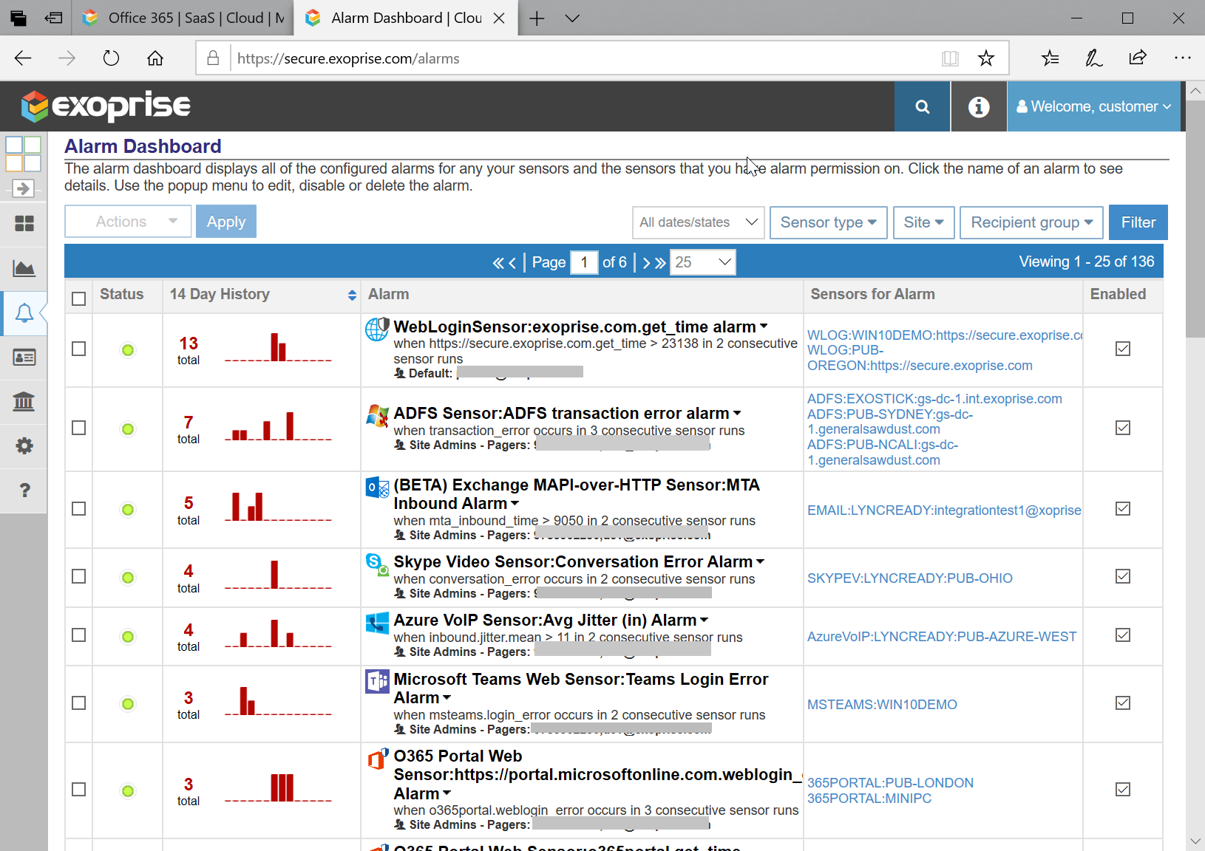Screen dimensions: 1205x851
Task: Open the Sensor type dropdown
Action: (829, 222)
